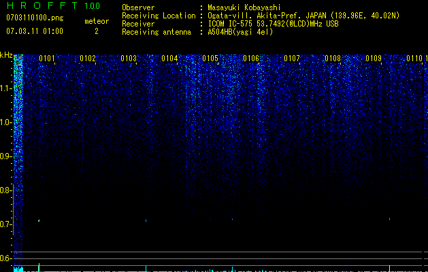Click the 1.0 frequency axis label
The width and height of the screenshot is (428, 272).
click(5, 122)
